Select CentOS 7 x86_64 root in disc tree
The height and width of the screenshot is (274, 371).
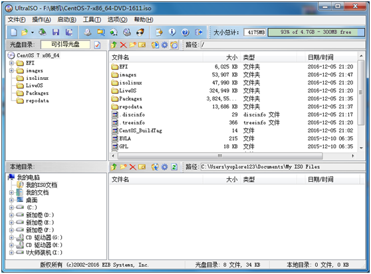38,55
